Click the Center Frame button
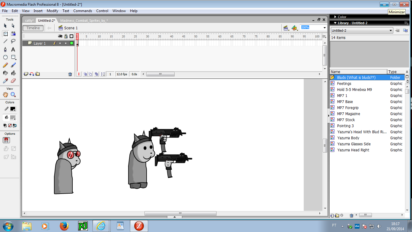Image resolution: width=412 pixels, height=232 pixels. [79, 74]
